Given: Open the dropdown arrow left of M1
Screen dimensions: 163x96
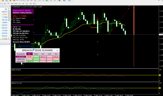Looking at the screenshot, I should tap(1, 4).
